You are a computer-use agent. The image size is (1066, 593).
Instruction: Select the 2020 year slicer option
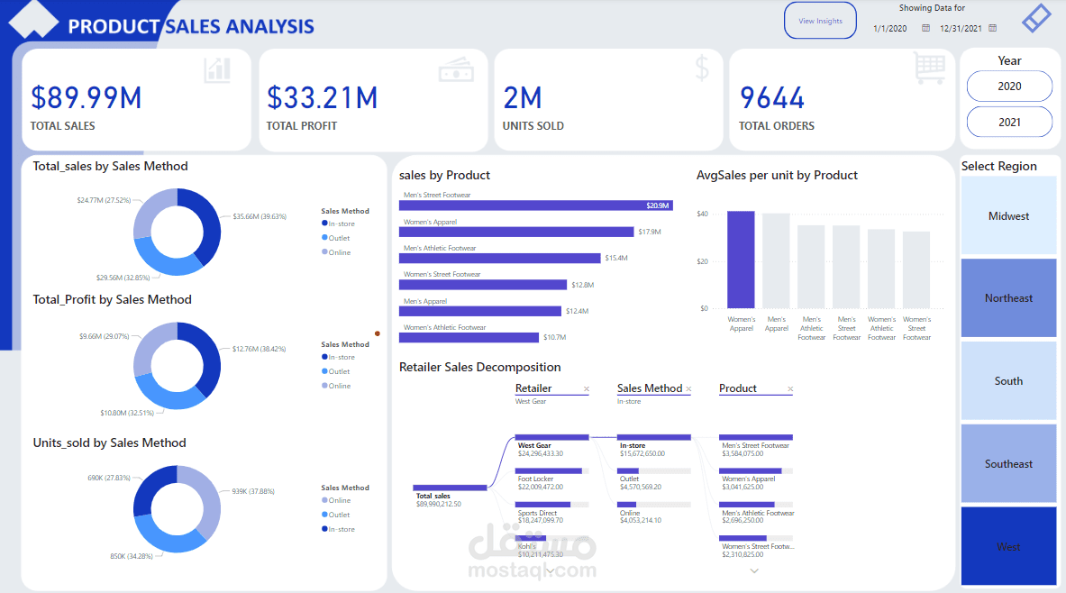click(x=1009, y=87)
